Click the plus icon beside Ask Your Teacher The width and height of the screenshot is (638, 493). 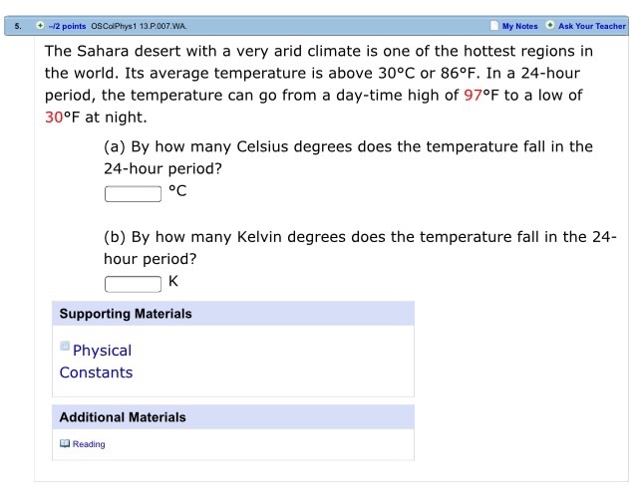[550, 26]
